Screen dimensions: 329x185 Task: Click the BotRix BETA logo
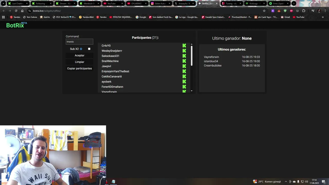(x=16, y=25)
